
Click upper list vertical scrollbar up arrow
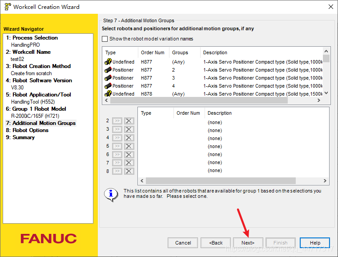326,51
